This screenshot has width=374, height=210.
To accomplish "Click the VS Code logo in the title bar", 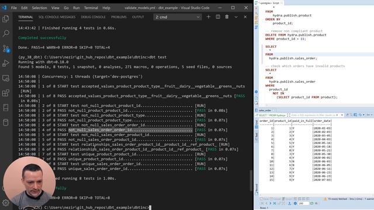I will [x=4, y=8].
